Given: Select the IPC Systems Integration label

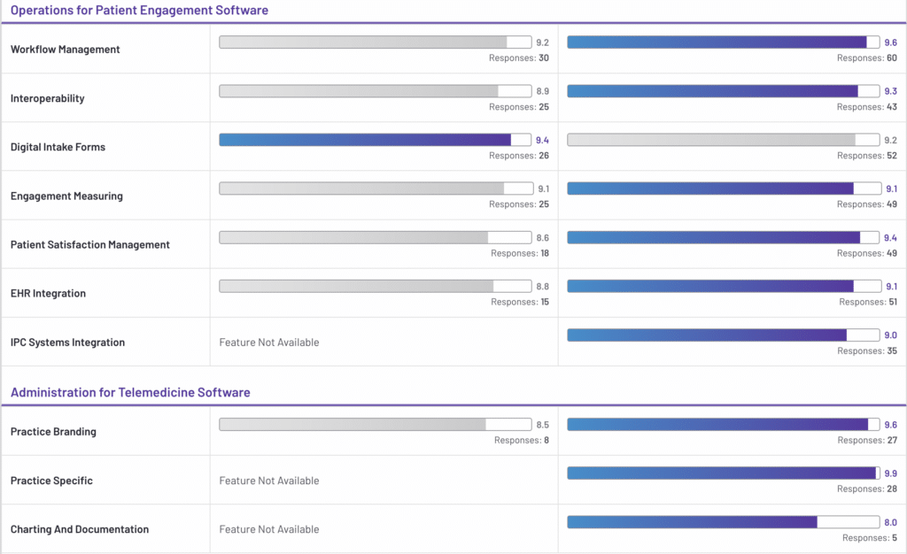Looking at the screenshot, I should [x=67, y=342].
